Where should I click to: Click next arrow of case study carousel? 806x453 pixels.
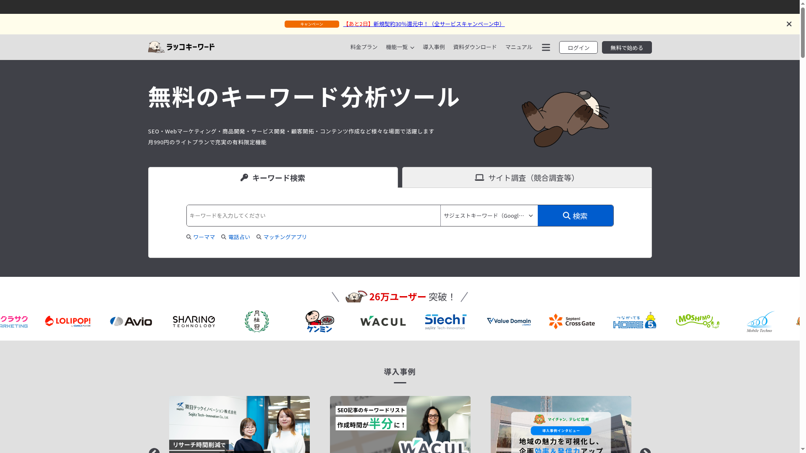tap(645, 451)
